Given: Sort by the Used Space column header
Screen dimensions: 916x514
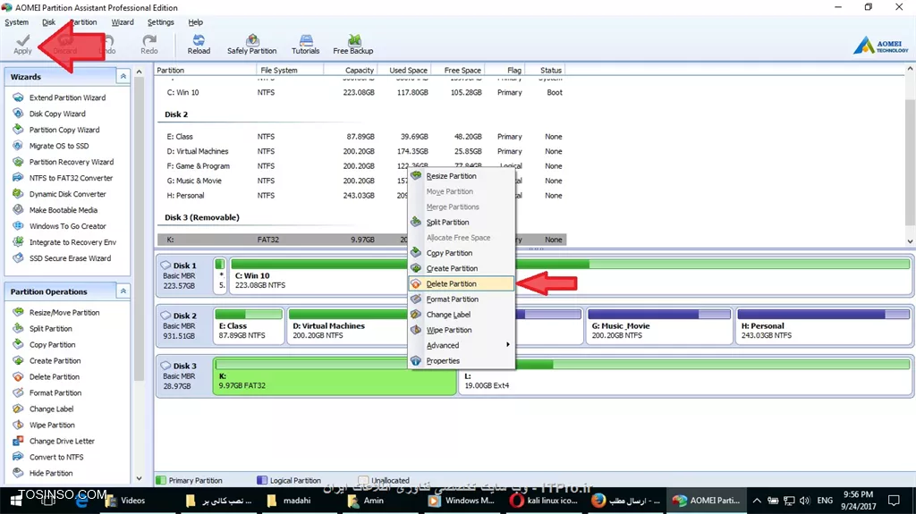Looking at the screenshot, I should [x=405, y=70].
